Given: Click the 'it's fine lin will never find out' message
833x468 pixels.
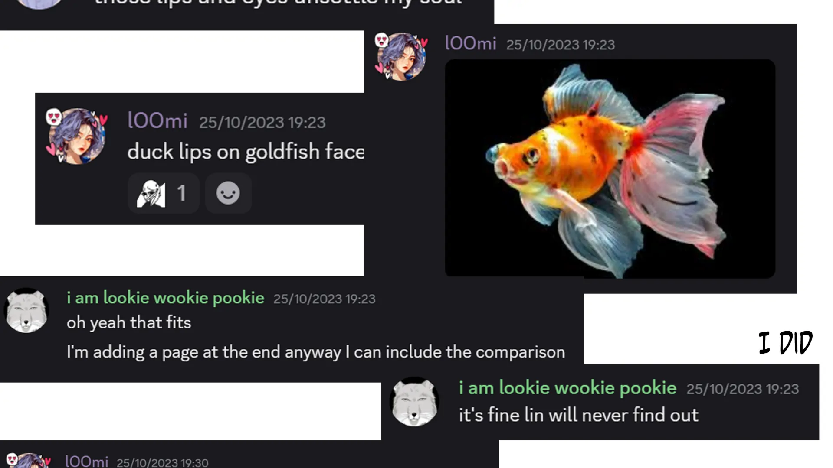Looking at the screenshot, I should 579,415.
